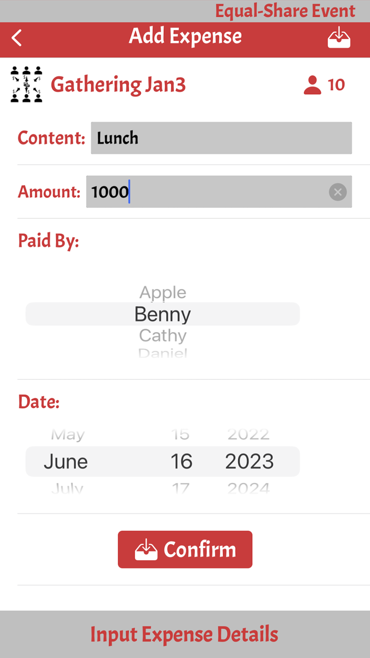This screenshot has height=658, width=370.
Task: Select May in the month picker
Action: 67,434
